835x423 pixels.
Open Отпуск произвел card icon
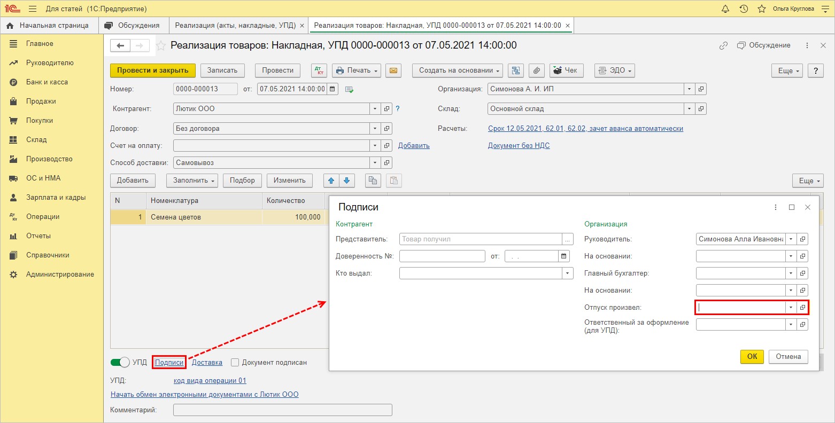click(802, 308)
